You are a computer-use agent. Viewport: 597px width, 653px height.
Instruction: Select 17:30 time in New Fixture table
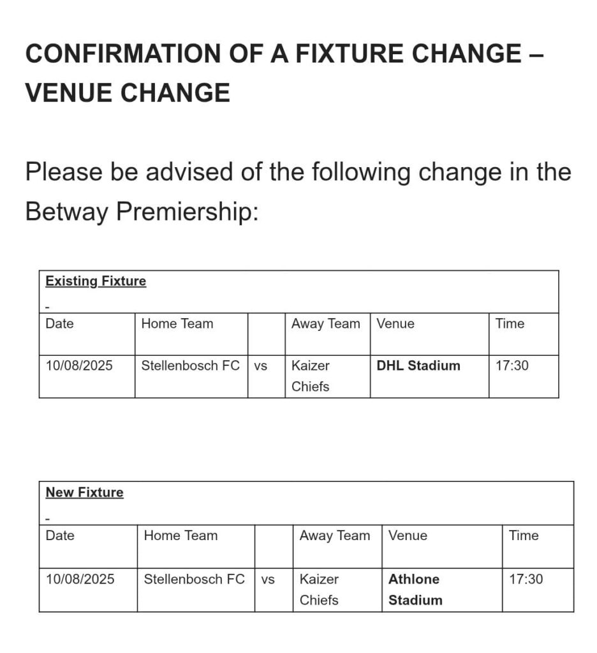point(526,579)
